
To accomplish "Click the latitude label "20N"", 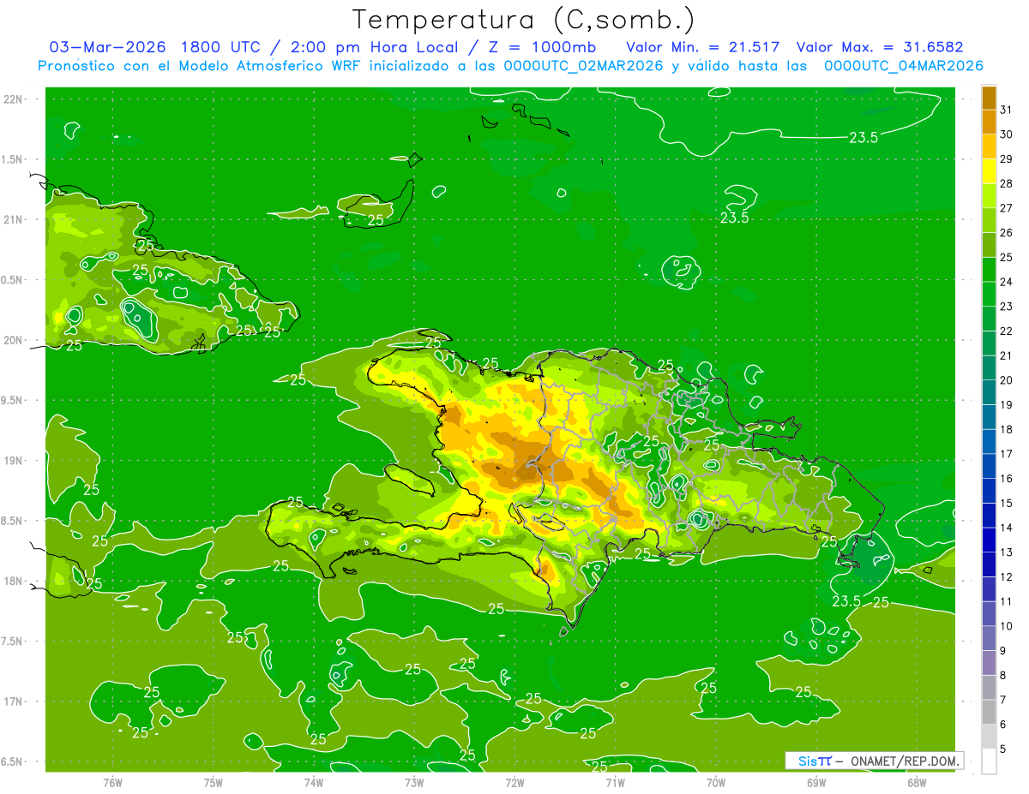I will click(x=13, y=340).
